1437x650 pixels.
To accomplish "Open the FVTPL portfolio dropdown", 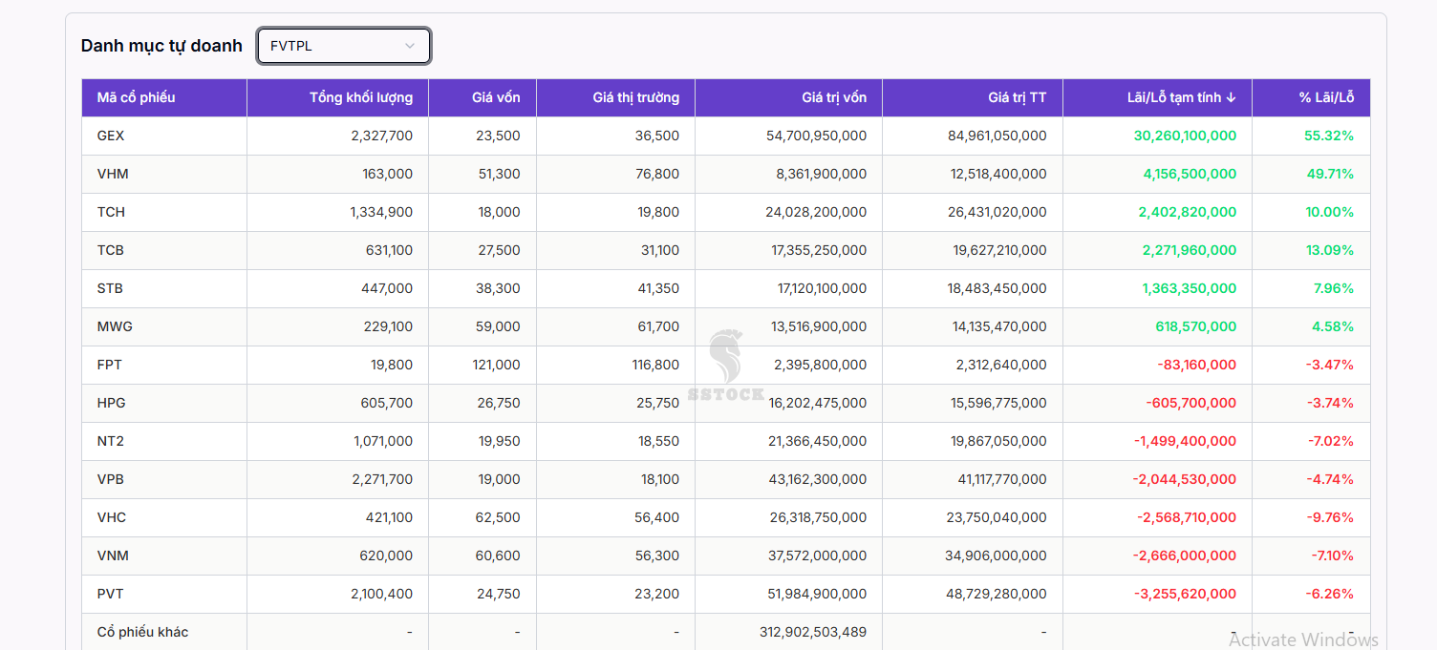I will pos(343,46).
